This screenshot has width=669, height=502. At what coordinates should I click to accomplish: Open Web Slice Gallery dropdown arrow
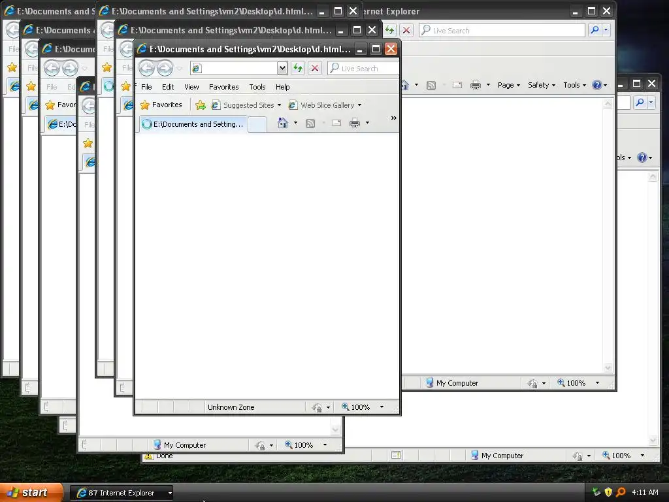pos(360,105)
